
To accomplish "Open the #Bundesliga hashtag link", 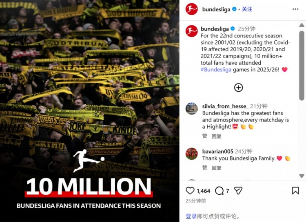I will pyautogui.click(x=216, y=70).
